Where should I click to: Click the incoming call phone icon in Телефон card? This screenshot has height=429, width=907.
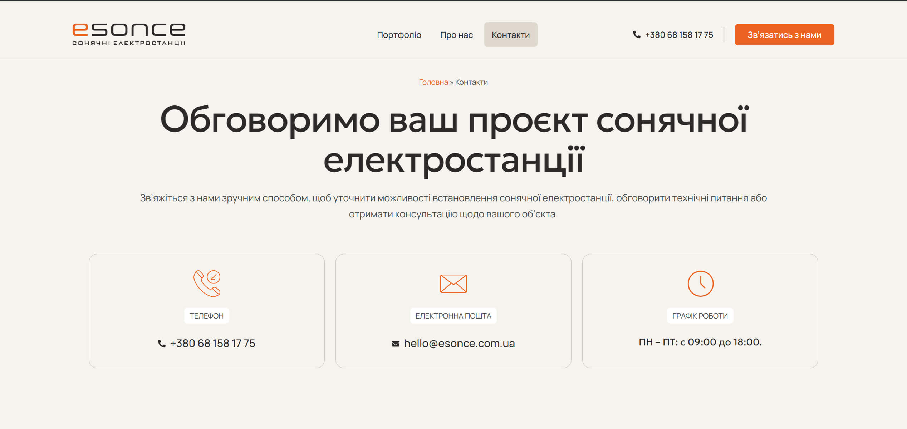(x=207, y=283)
